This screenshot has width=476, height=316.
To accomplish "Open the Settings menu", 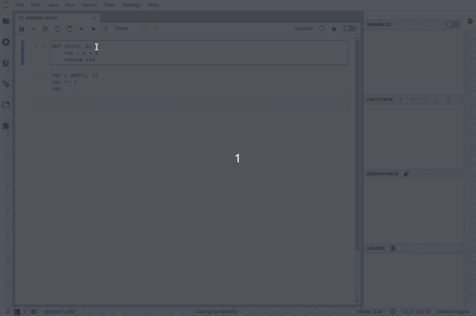I will [x=131, y=5].
